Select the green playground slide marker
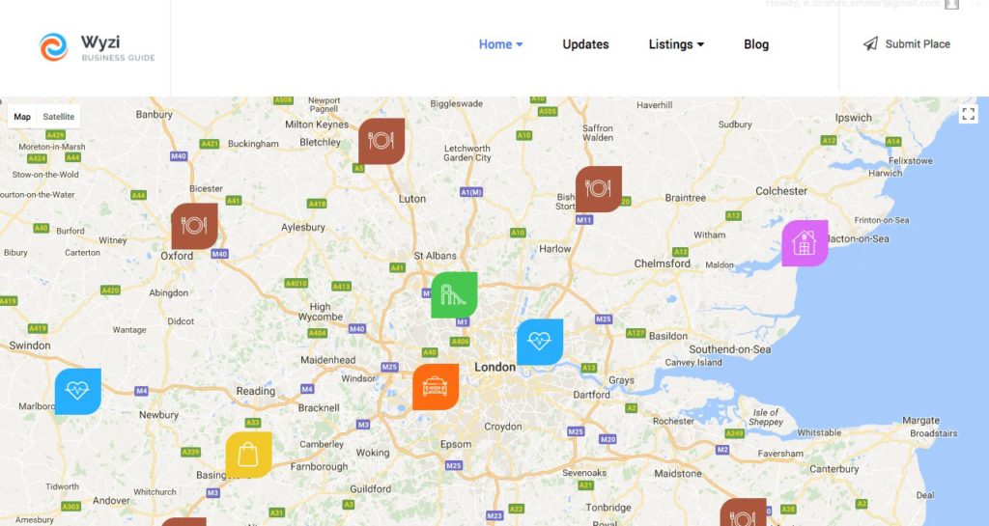Screen dimensions: 989x526 [x=454, y=295]
